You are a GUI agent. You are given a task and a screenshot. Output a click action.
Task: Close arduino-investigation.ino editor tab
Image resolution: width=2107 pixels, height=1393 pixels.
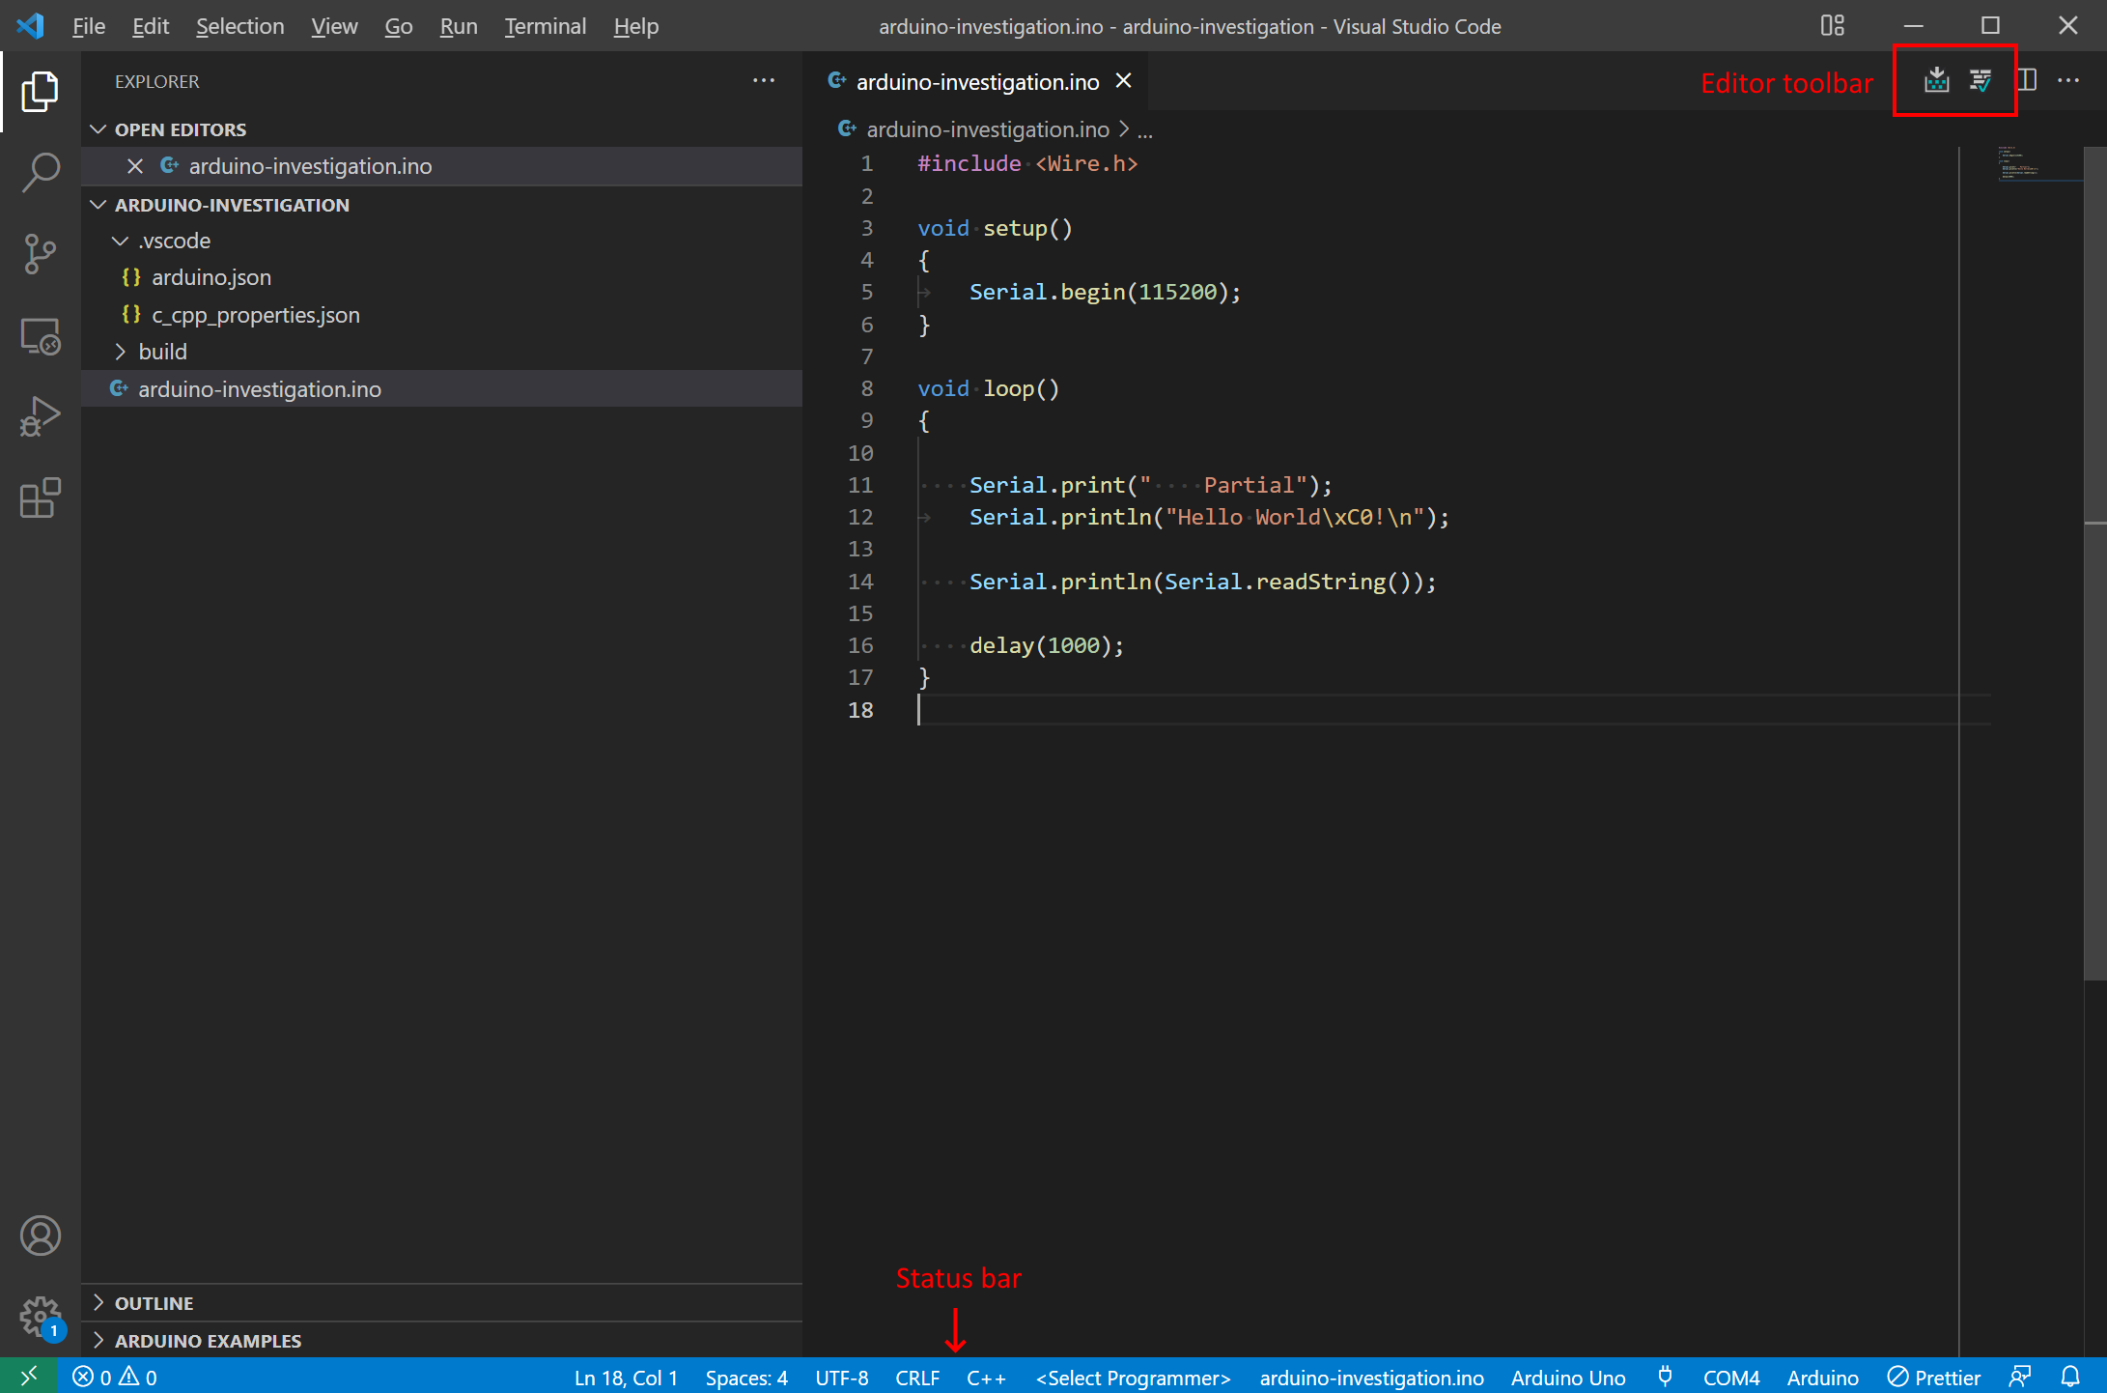tap(1124, 81)
